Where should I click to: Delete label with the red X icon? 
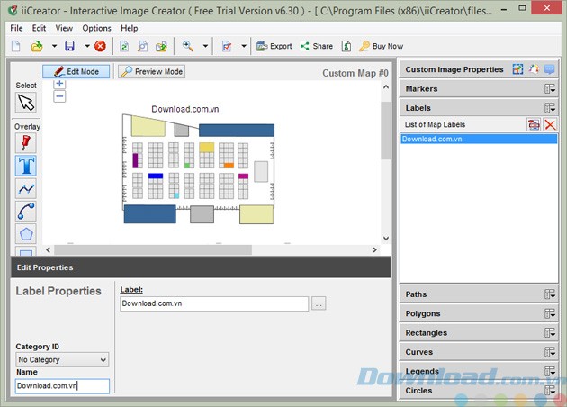pos(550,124)
